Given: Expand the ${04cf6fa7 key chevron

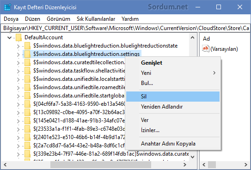Looking at the screenshot, I should click(x=18, y=104).
